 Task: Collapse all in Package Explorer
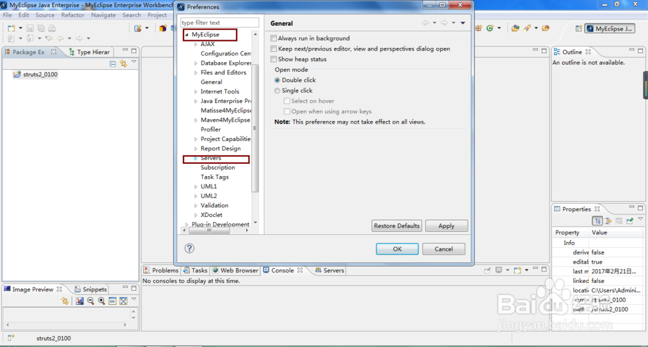(112, 63)
